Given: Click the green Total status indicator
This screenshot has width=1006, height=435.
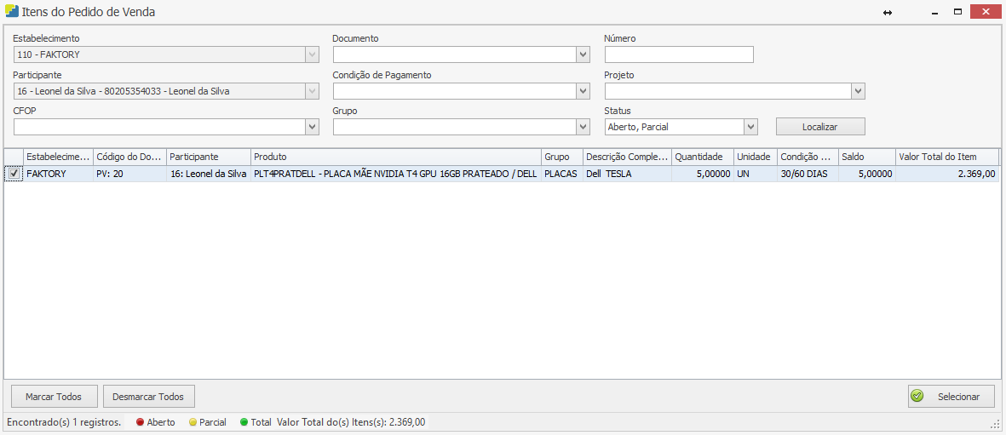Looking at the screenshot, I should (x=244, y=422).
